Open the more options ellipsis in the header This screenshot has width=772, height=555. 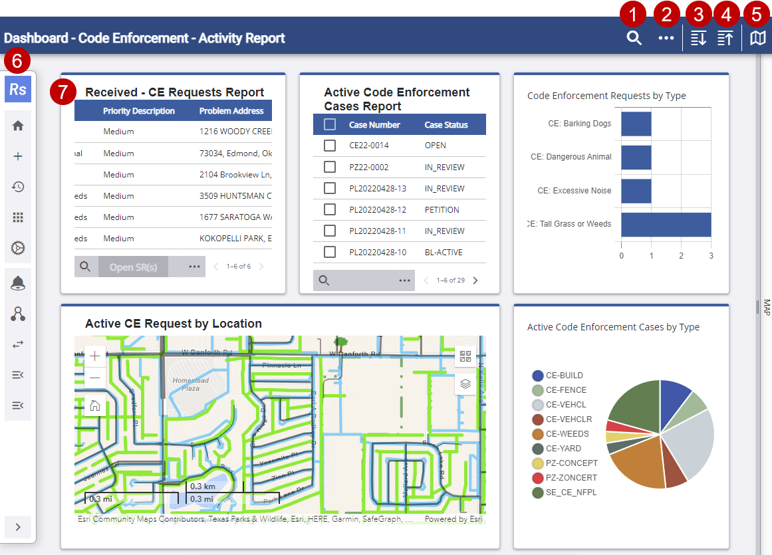[666, 39]
